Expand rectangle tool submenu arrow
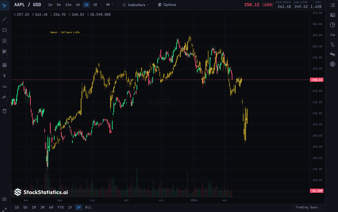Screen dimensions: 338x212 point(8,33)
